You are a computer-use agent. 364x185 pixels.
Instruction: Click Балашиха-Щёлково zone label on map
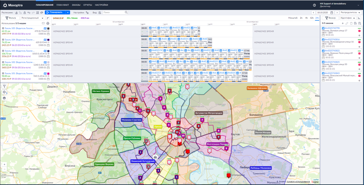tap(257, 88)
